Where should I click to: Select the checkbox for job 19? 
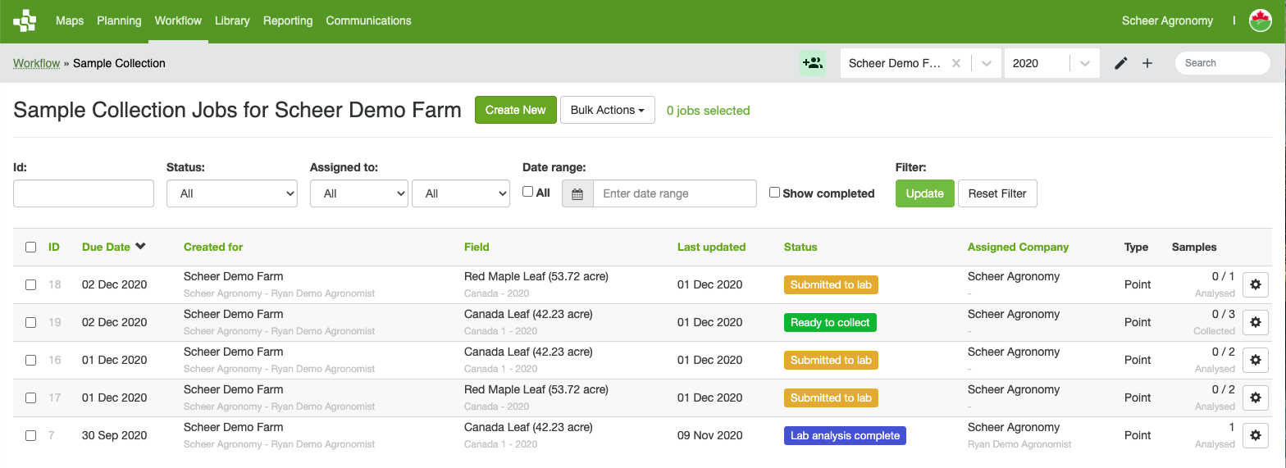click(30, 323)
